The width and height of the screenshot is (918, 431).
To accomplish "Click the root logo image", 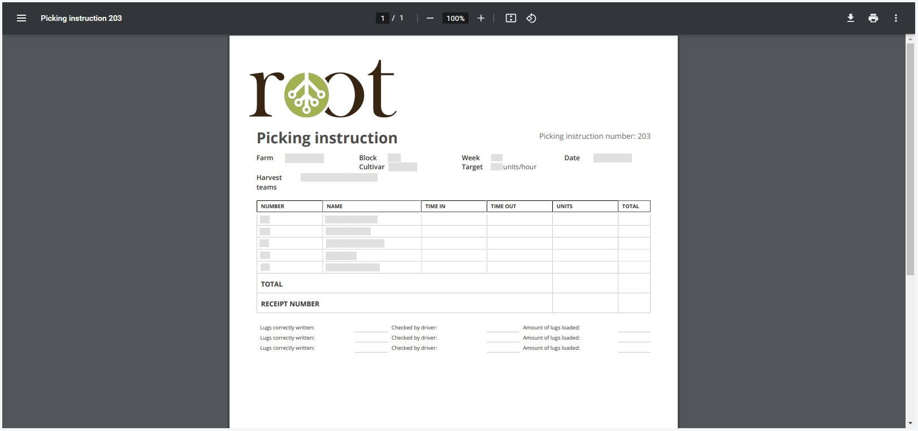I will (323, 89).
